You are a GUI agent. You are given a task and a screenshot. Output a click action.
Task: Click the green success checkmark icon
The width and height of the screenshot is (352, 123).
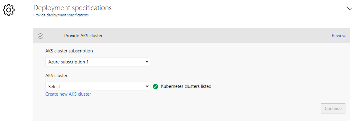click(x=155, y=87)
